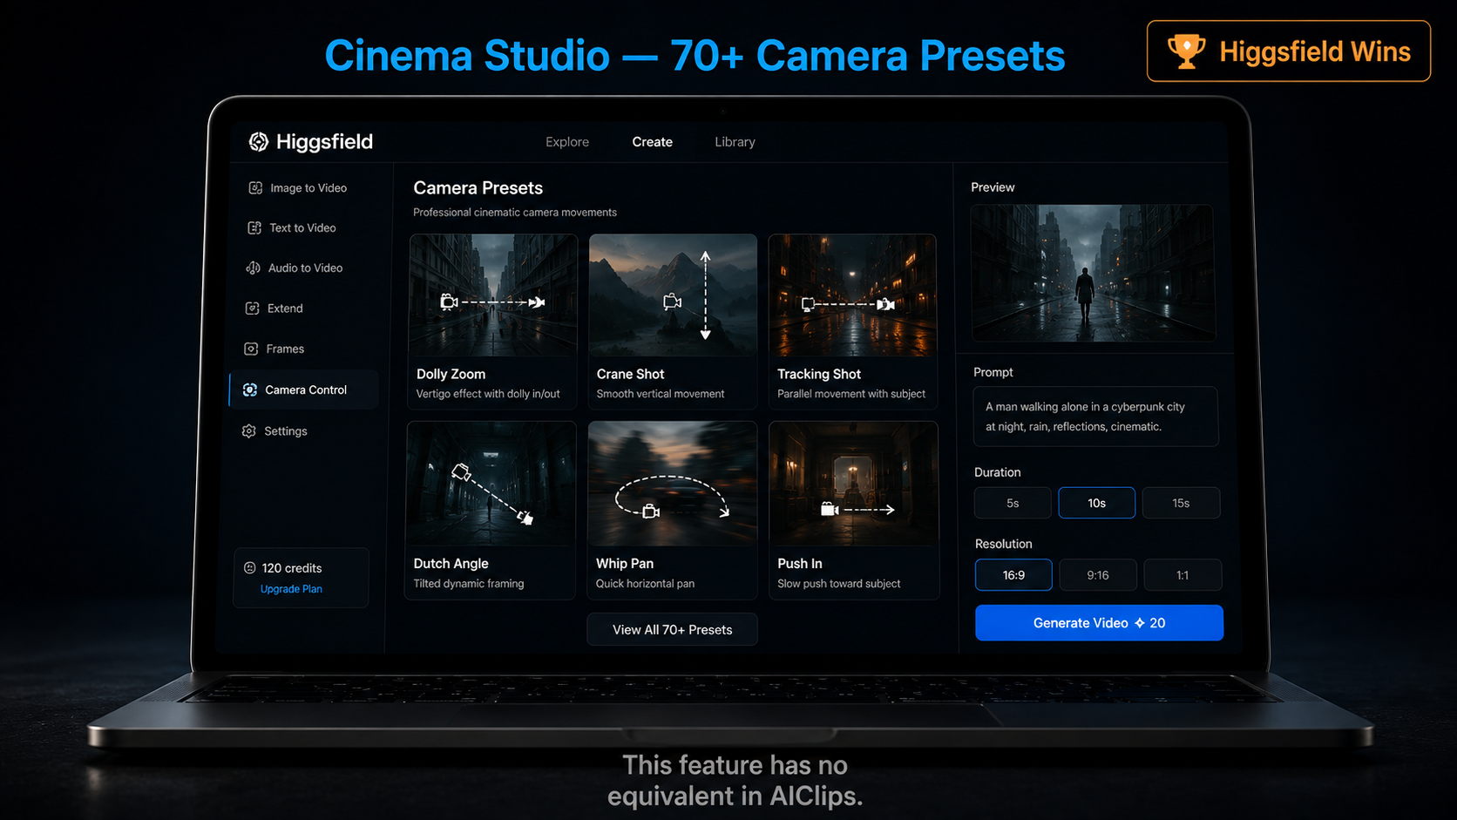Click 'Slow push toward subject' description
Screen dimensions: 1457x820
839,584
